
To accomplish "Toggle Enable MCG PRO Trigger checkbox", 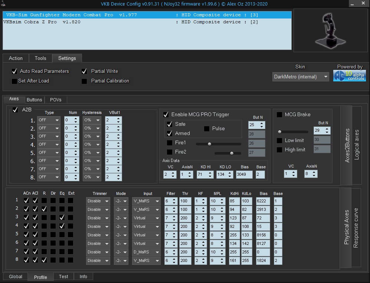I will point(166,115).
